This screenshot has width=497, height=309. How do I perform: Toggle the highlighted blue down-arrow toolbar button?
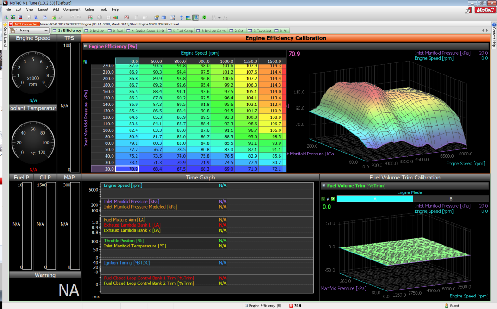pyautogui.click(x=195, y=18)
